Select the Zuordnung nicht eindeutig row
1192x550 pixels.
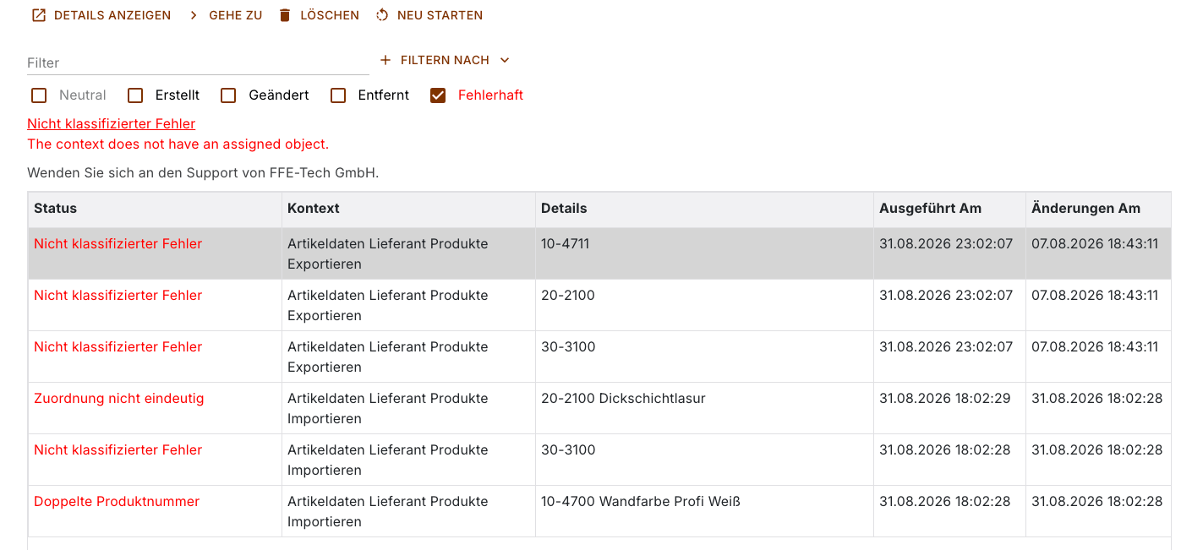tap(599, 408)
